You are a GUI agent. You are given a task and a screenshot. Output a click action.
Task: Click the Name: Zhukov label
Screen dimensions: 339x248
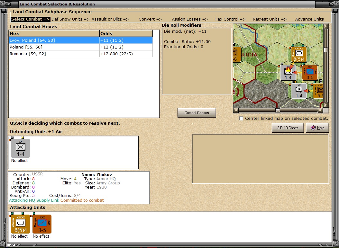click(x=96, y=174)
